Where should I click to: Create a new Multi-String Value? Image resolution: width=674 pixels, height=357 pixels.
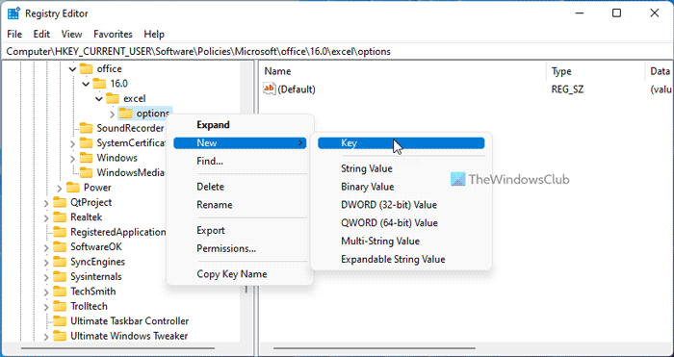pos(402,241)
